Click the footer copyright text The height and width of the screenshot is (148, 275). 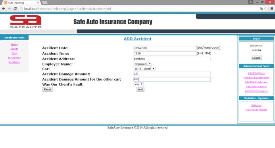(x=137, y=127)
